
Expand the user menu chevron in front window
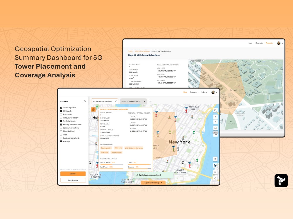point(217,92)
